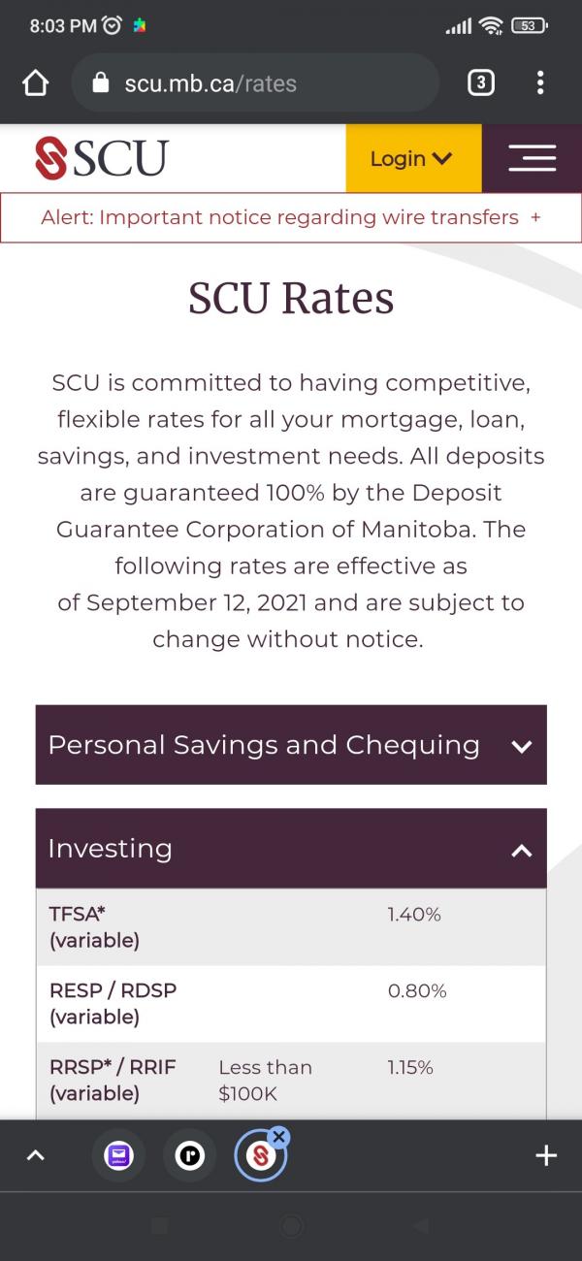
Task: Expand the wire transfers alert notice
Action: 291,217
